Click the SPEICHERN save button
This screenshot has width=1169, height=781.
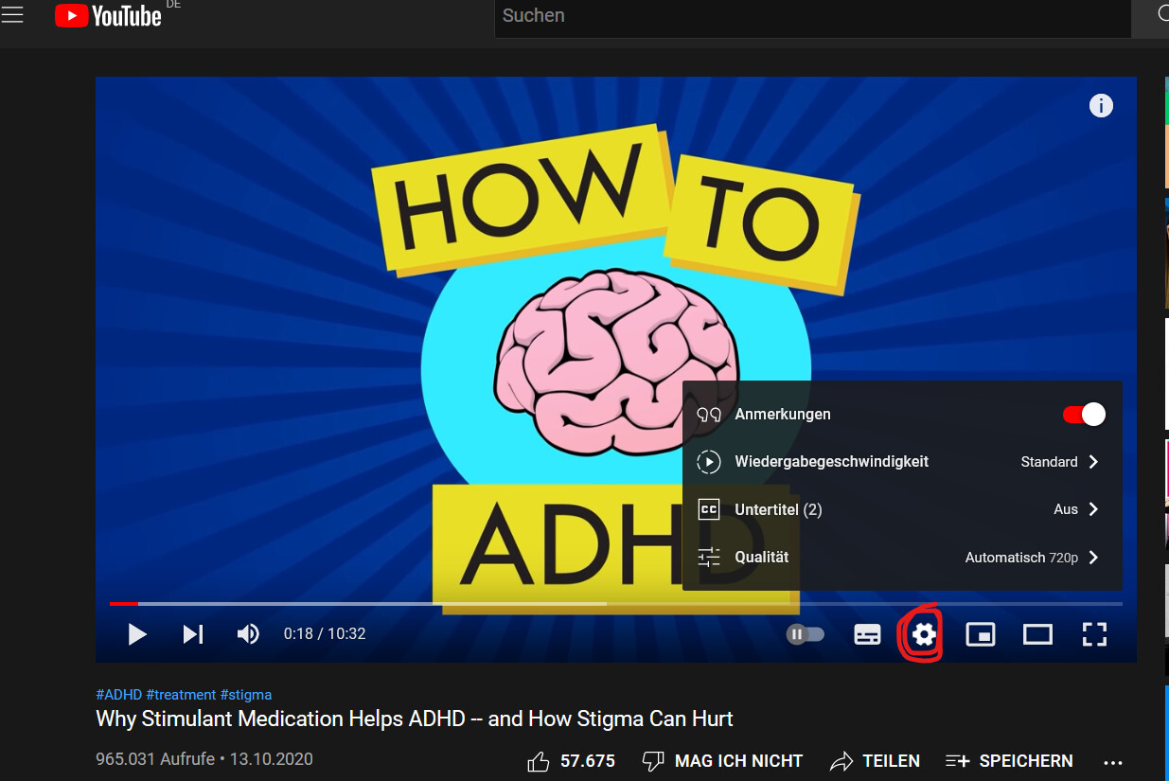click(1009, 761)
